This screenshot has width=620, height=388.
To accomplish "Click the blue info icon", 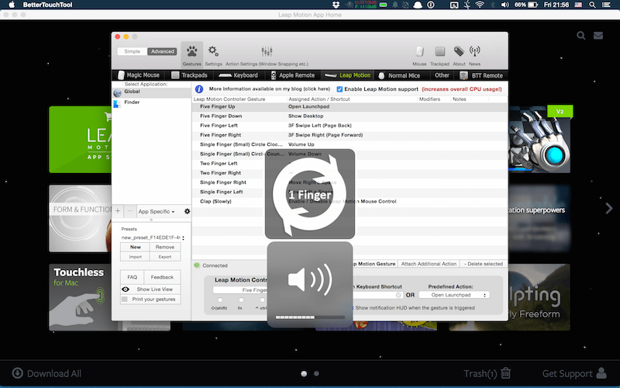I will tap(199, 89).
